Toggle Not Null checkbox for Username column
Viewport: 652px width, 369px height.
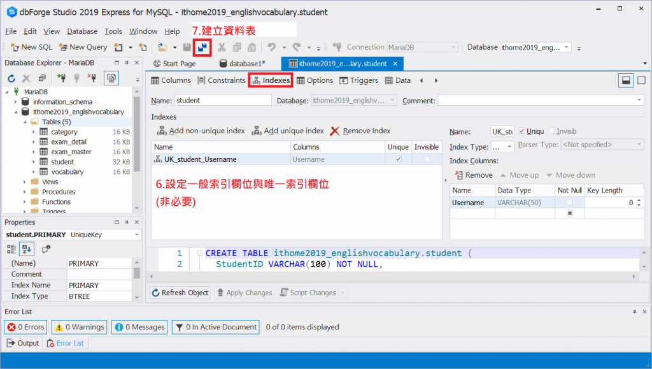coord(570,202)
